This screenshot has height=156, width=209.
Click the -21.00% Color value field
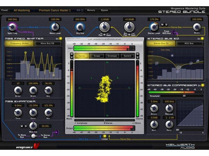pyautogui.click(x=33, y=105)
